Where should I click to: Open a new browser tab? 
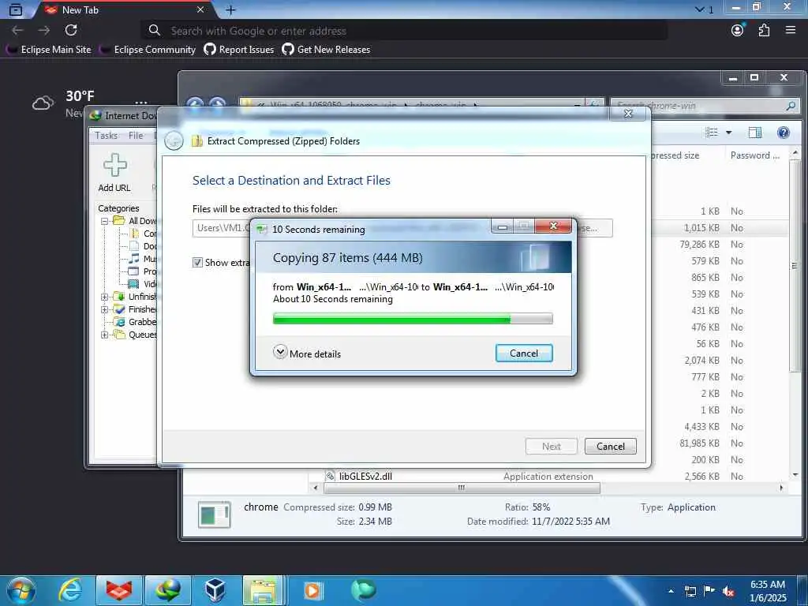(231, 9)
